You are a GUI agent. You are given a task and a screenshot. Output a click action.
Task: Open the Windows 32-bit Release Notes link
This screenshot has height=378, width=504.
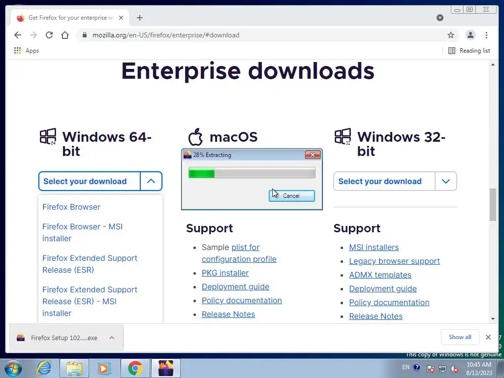[376, 316]
